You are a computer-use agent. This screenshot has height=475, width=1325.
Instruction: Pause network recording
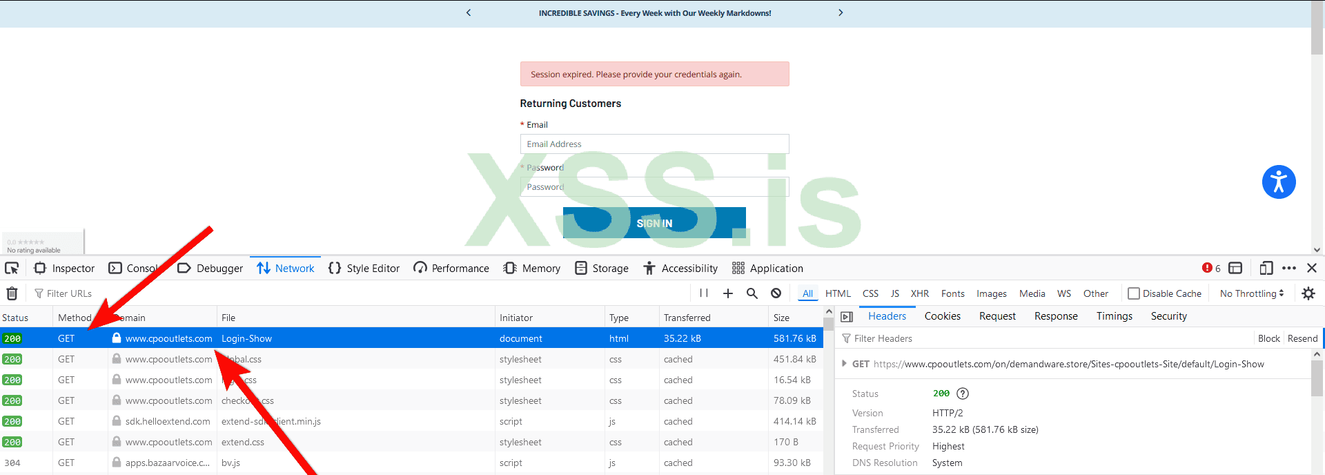click(704, 293)
